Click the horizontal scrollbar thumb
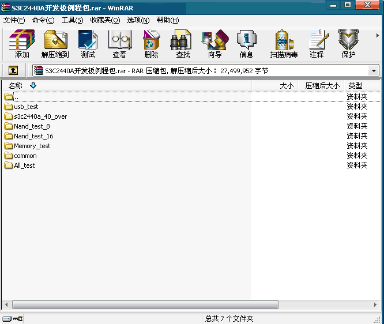The width and height of the screenshot is (384, 324). (145, 304)
